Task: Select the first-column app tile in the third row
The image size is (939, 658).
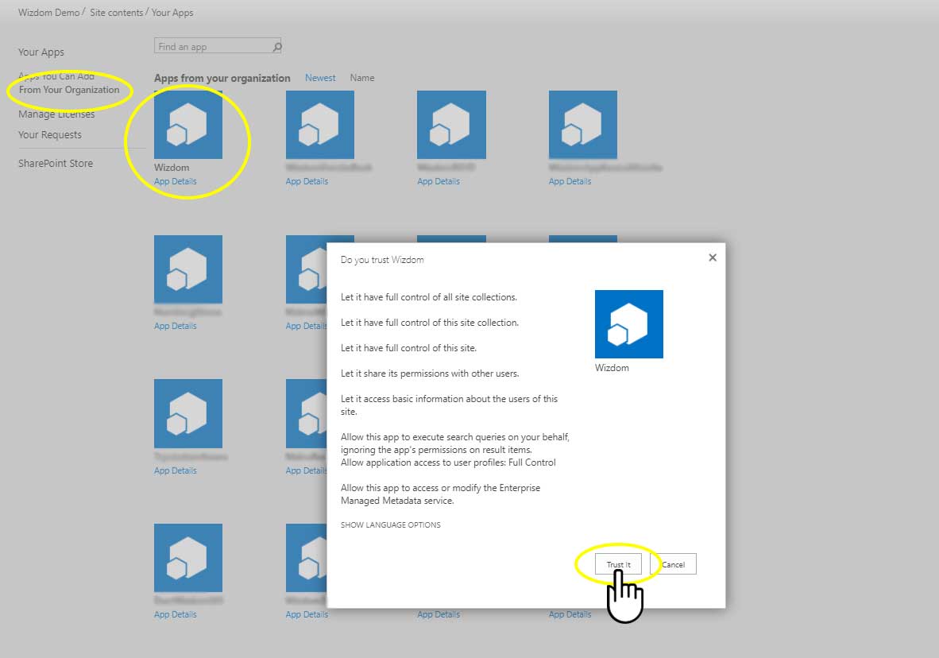Action: click(x=188, y=413)
